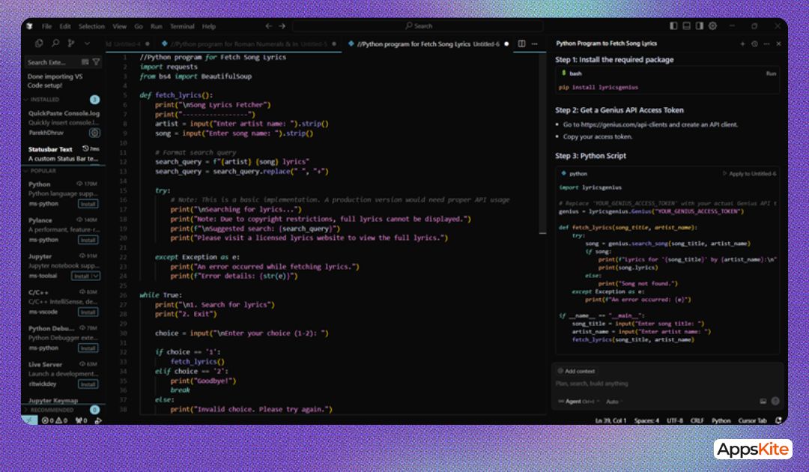Image resolution: width=809 pixels, height=472 pixels.
Task: Select the Statusbar Text extension
Action: pos(64,154)
